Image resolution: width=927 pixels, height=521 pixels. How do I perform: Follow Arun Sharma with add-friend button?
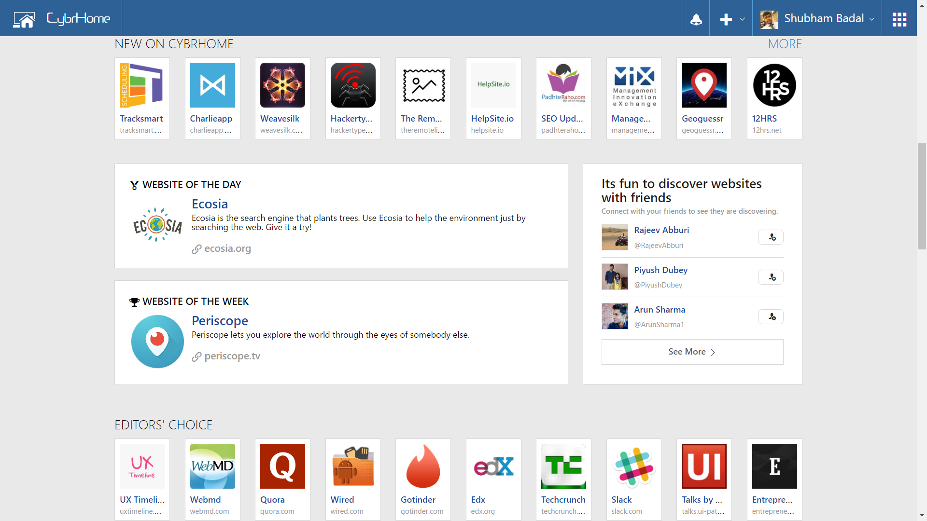771,316
